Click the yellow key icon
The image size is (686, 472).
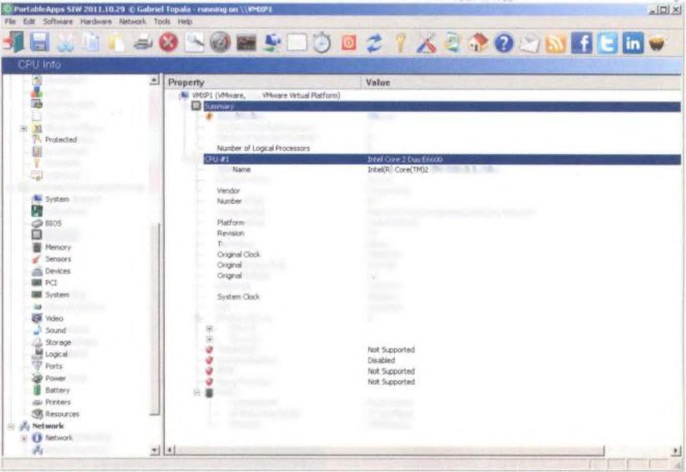tap(401, 43)
